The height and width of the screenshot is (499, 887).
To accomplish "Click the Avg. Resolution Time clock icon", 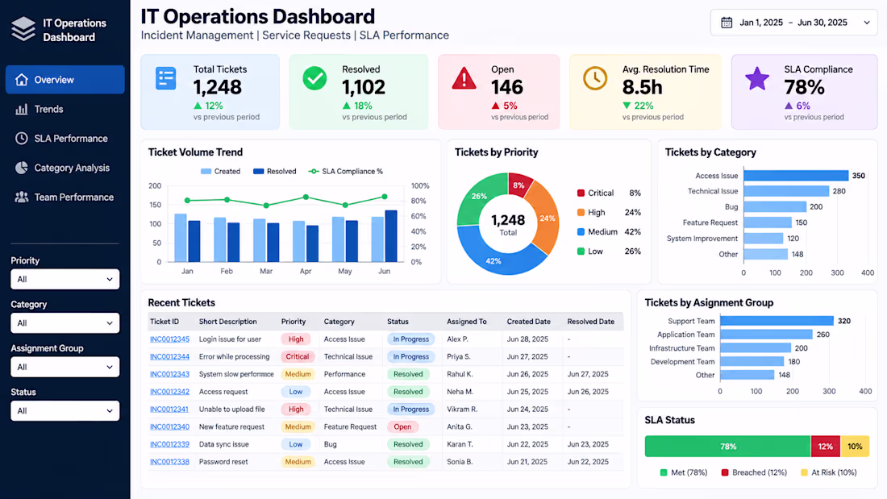I will click(x=595, y=78).
